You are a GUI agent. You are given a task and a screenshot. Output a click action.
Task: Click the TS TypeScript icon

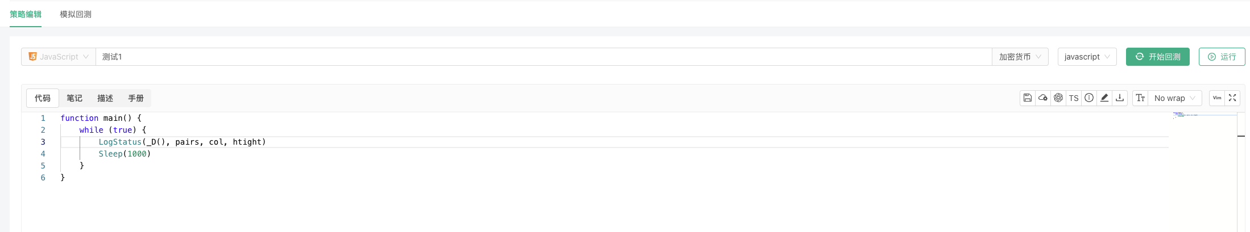click(1073, 98)
